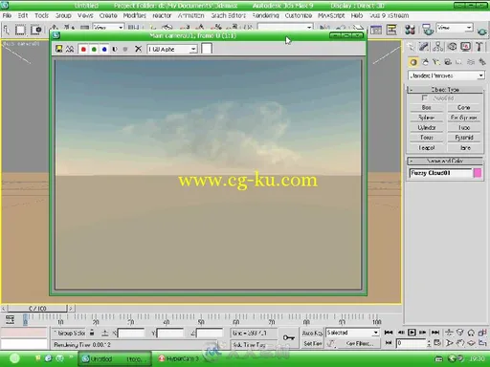Viewport: 490px width, 367px height.
Task: Click the Cylinder primitive button
Action: (x=427, y=128)
